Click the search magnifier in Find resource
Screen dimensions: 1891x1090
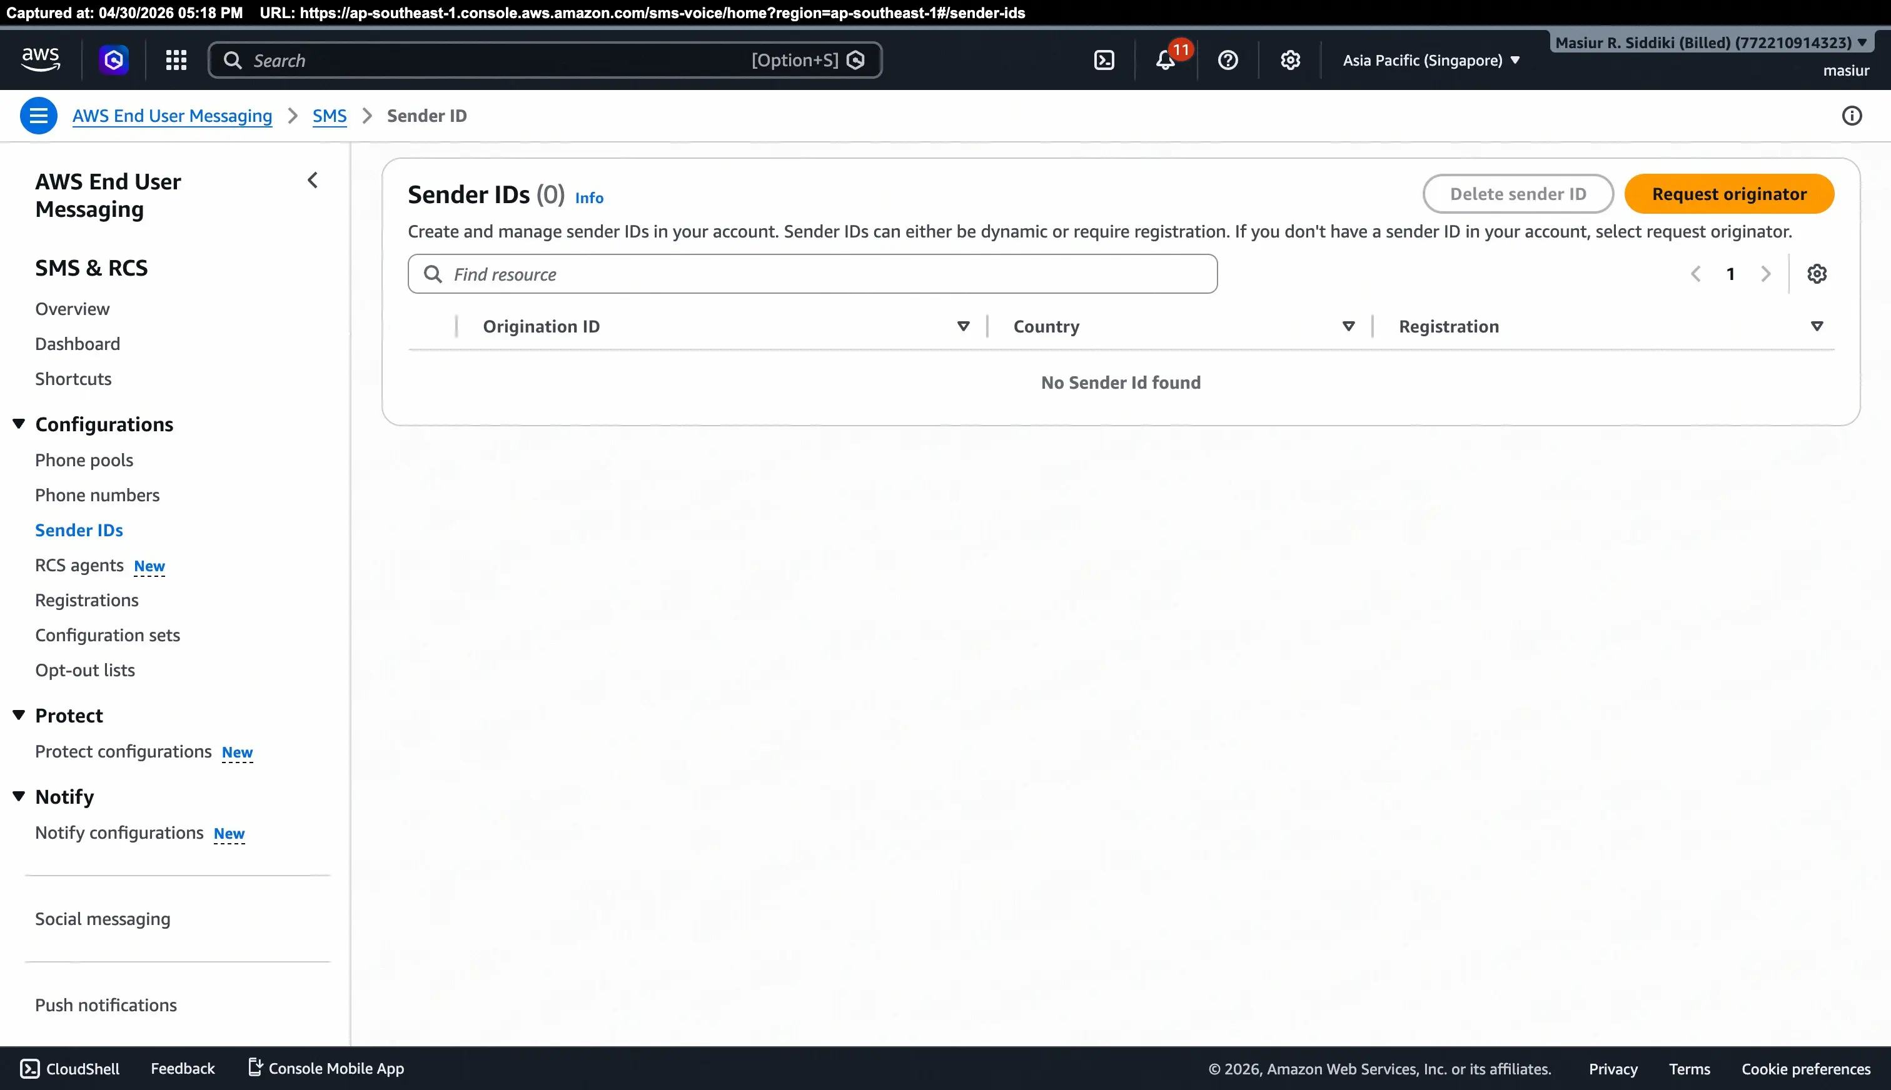pos(433,274)
